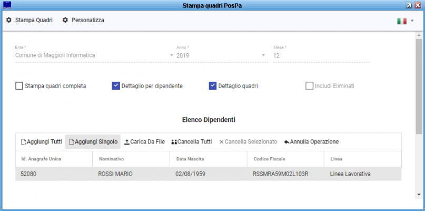Image resolution: width=425 pixels, height=211 pixels.
Task: Click the 02/08/1959 birth date cell
Action: (x=209, y=174)
